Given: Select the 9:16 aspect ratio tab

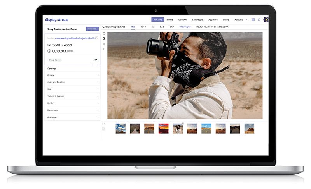Looking at the screenshot, I should pyautogui.click(x=162, y=27).
